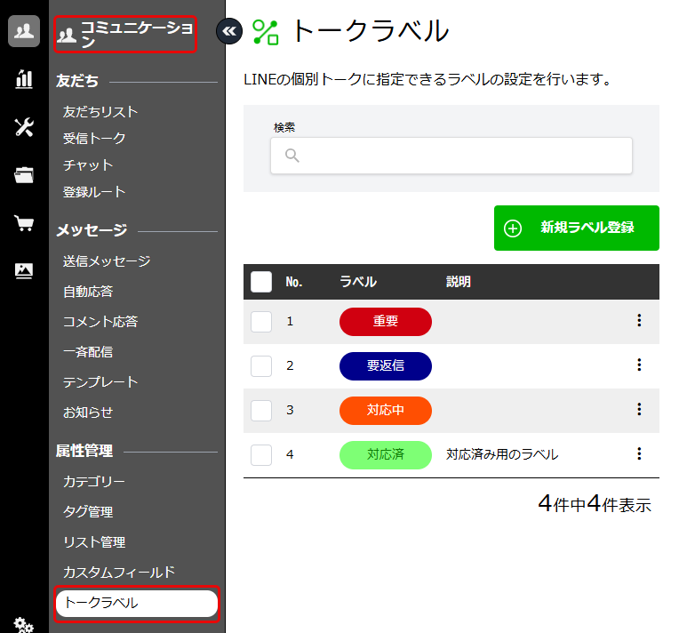Open タグ管理 in the sidebar
679x633 pixels.
(x=88, y=512)
